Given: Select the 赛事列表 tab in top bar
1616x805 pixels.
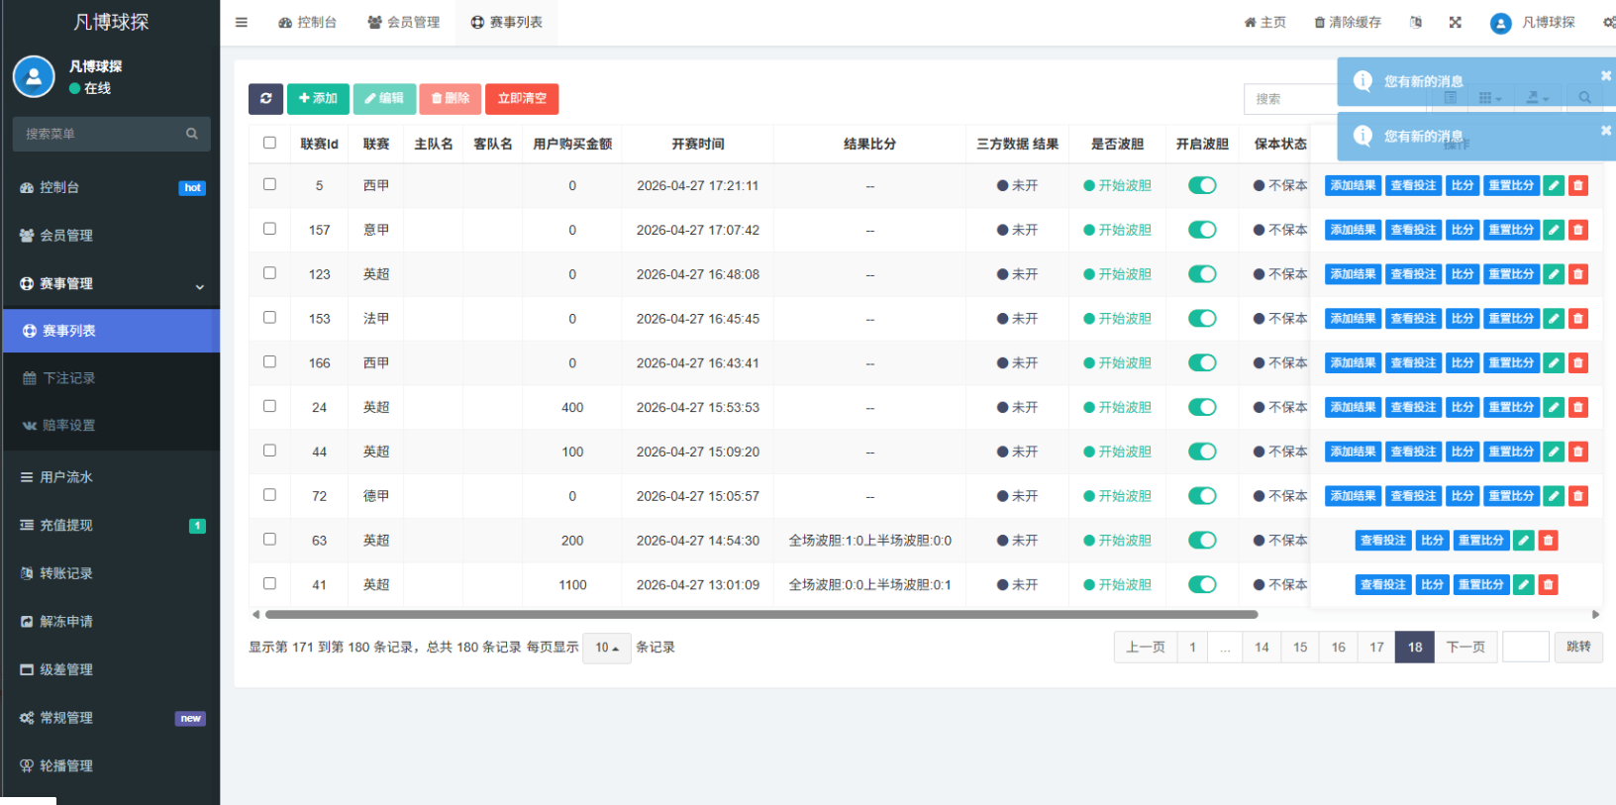Looking at the screenshot, I should tap(506, 22).
